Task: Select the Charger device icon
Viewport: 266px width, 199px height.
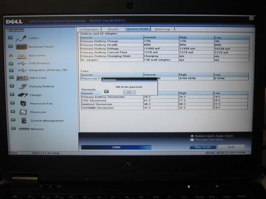Action: click(23, 95)
